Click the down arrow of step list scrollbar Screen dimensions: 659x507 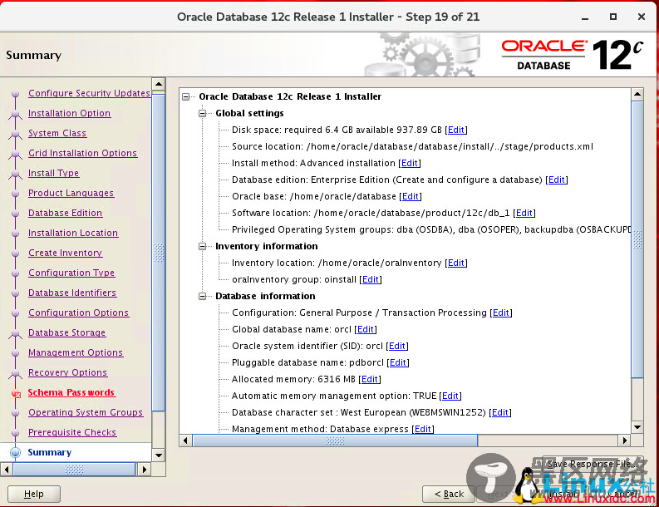tap(159, 455)
